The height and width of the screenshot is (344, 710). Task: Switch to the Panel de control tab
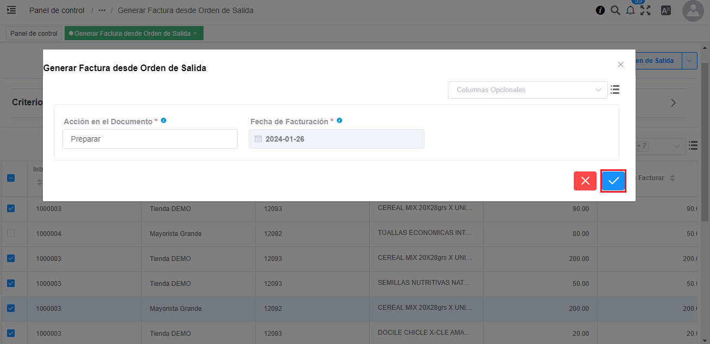pyautogui.click(x=34, y=34)
